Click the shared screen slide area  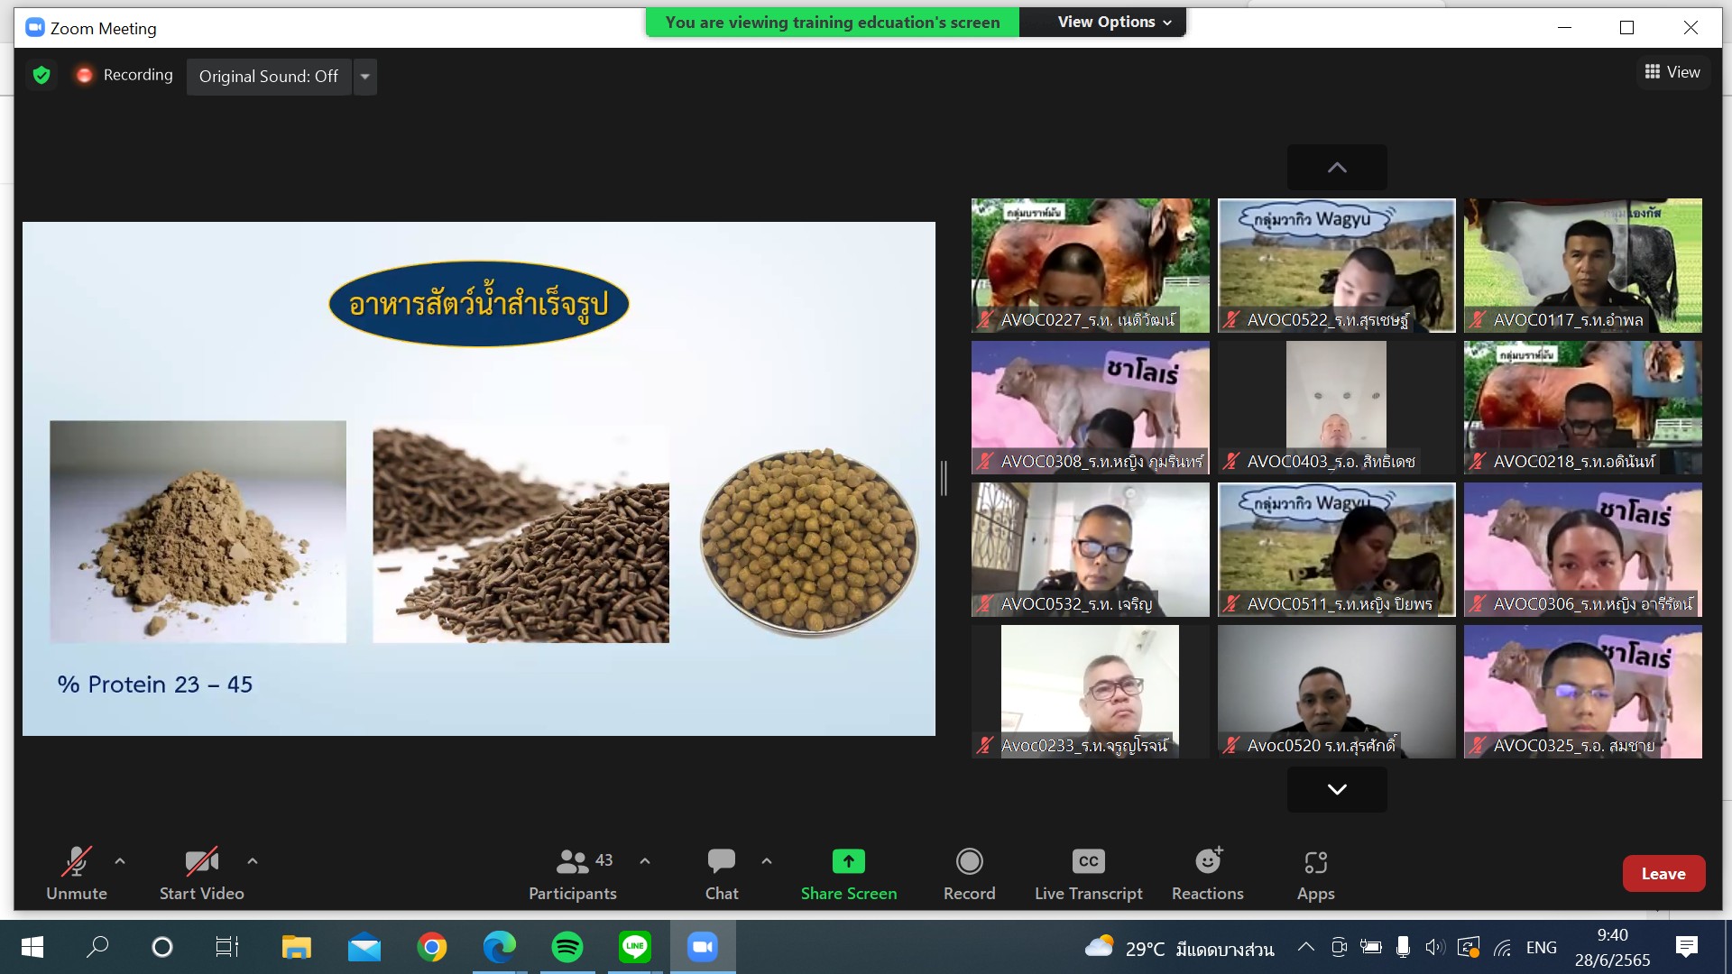(x=479, y=479)
